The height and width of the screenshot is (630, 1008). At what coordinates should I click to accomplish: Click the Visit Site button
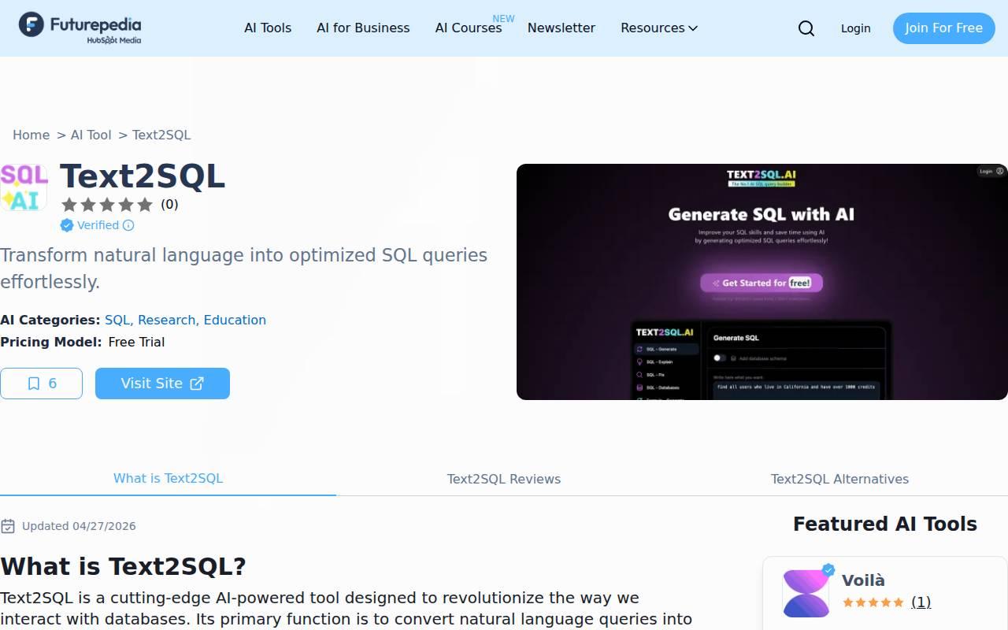[x=162, y=384]
